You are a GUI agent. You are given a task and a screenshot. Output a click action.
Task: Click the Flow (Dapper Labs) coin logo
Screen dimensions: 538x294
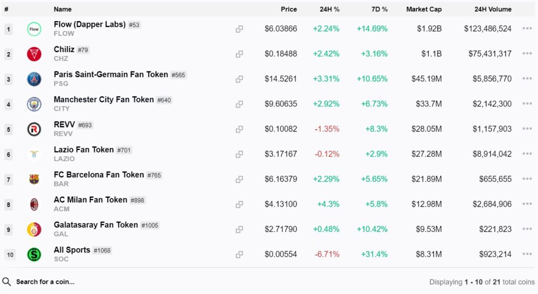point(34,29)
